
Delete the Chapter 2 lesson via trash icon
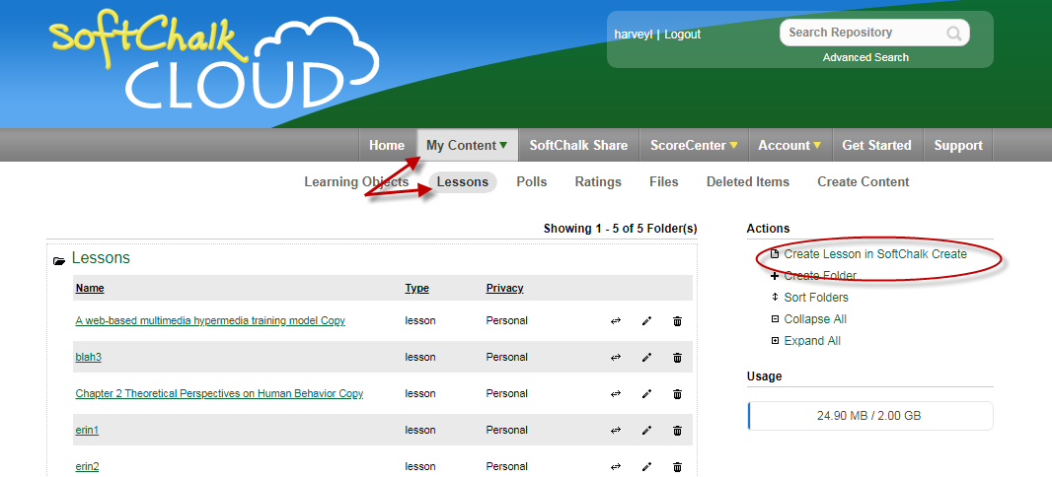click(678, 394)
